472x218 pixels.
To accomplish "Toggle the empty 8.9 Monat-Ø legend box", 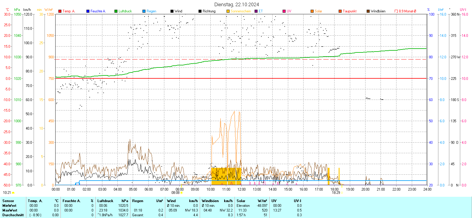I will coord(396,11).
